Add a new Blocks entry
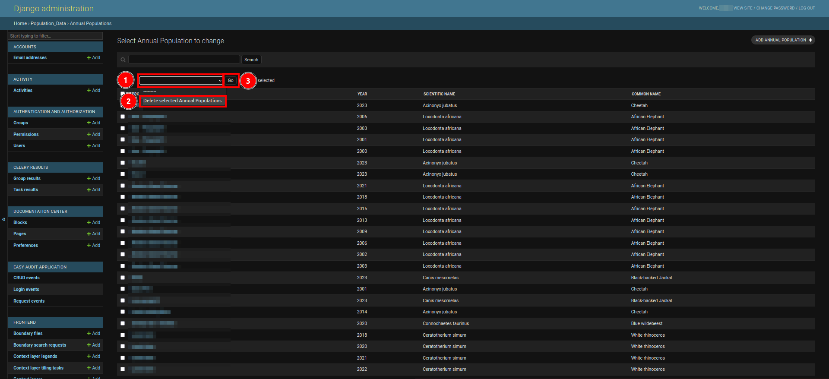 tap(94, 222)
